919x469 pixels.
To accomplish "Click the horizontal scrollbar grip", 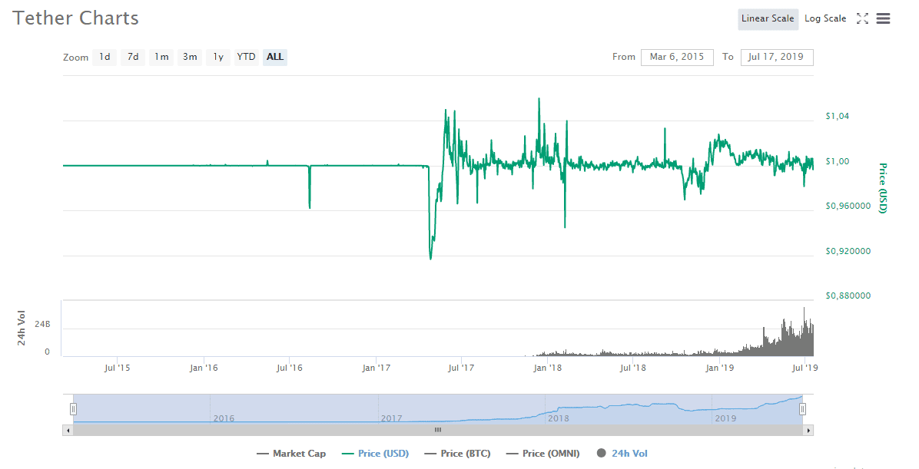I will point(438,431).
